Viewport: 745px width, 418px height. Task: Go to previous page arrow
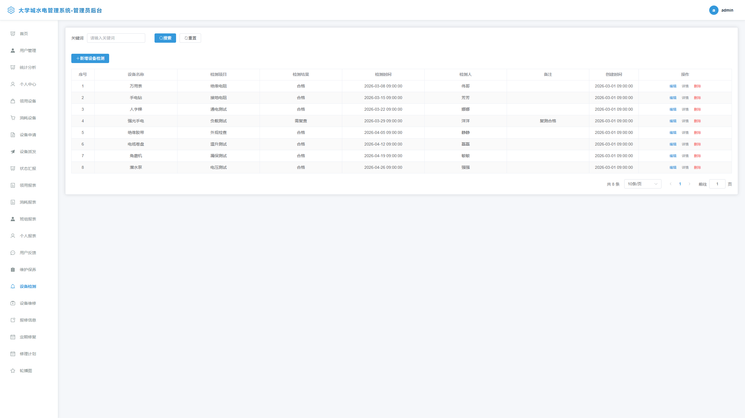670,184
